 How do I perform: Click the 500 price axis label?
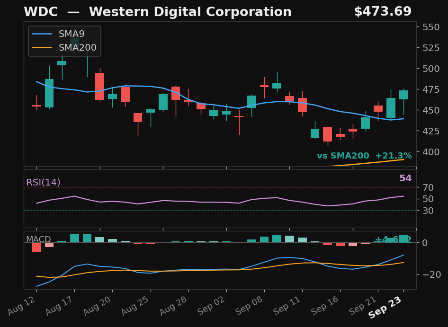[431, 69]
